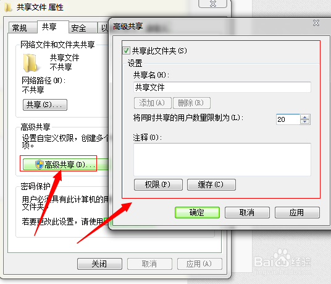Open 缓存(C) caching settings

pyautogui.click(x=211, y=184)
